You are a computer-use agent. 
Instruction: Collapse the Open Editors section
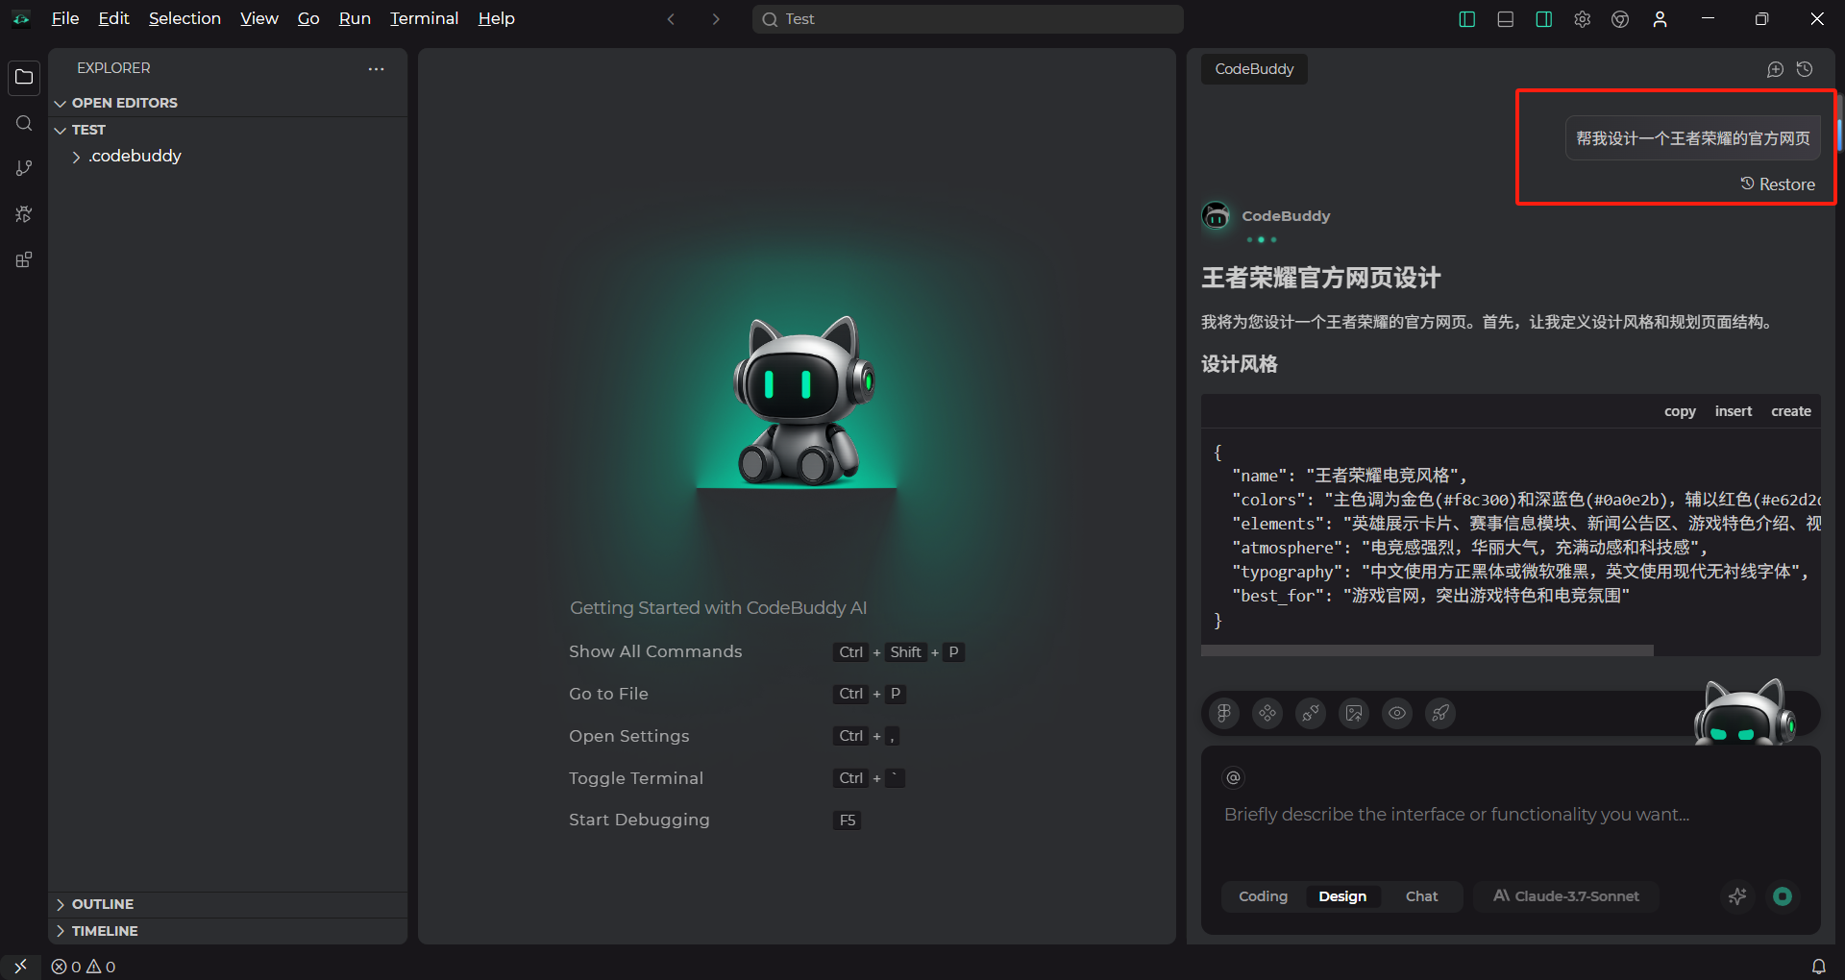(229, 103)
